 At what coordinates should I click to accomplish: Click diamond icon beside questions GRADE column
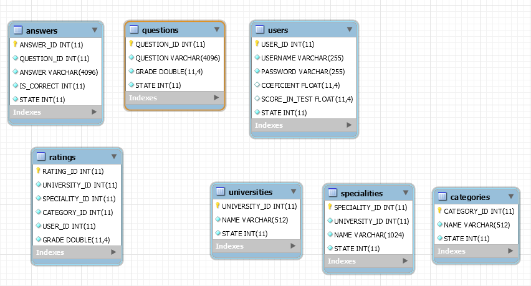(x=131, y=71)
